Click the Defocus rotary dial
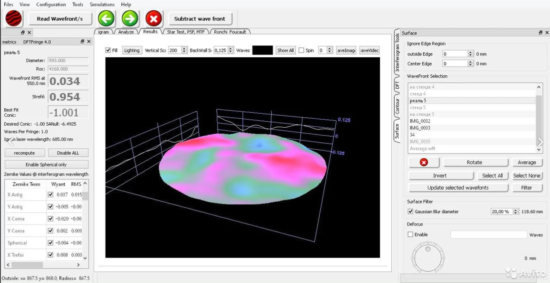Viewport: 550px width, 283px height. 428,258
